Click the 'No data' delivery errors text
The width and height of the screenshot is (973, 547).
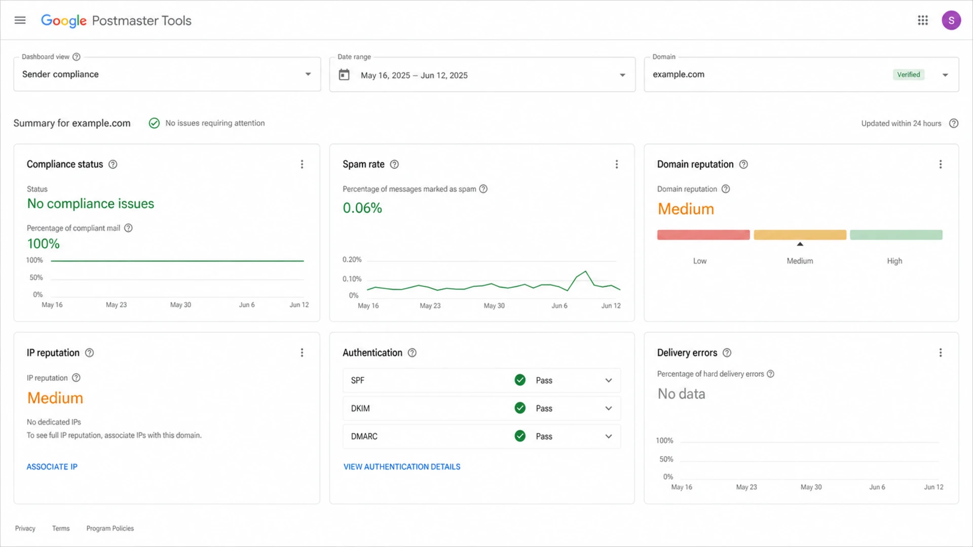click(x=681, y=394)
